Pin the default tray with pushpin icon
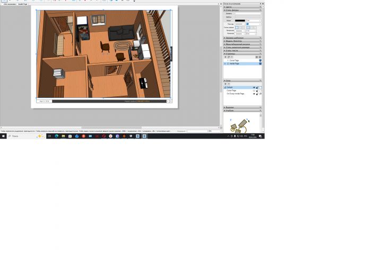Viewport: 382px width, 254px height. pyautogui.click(x=261, y=4)
